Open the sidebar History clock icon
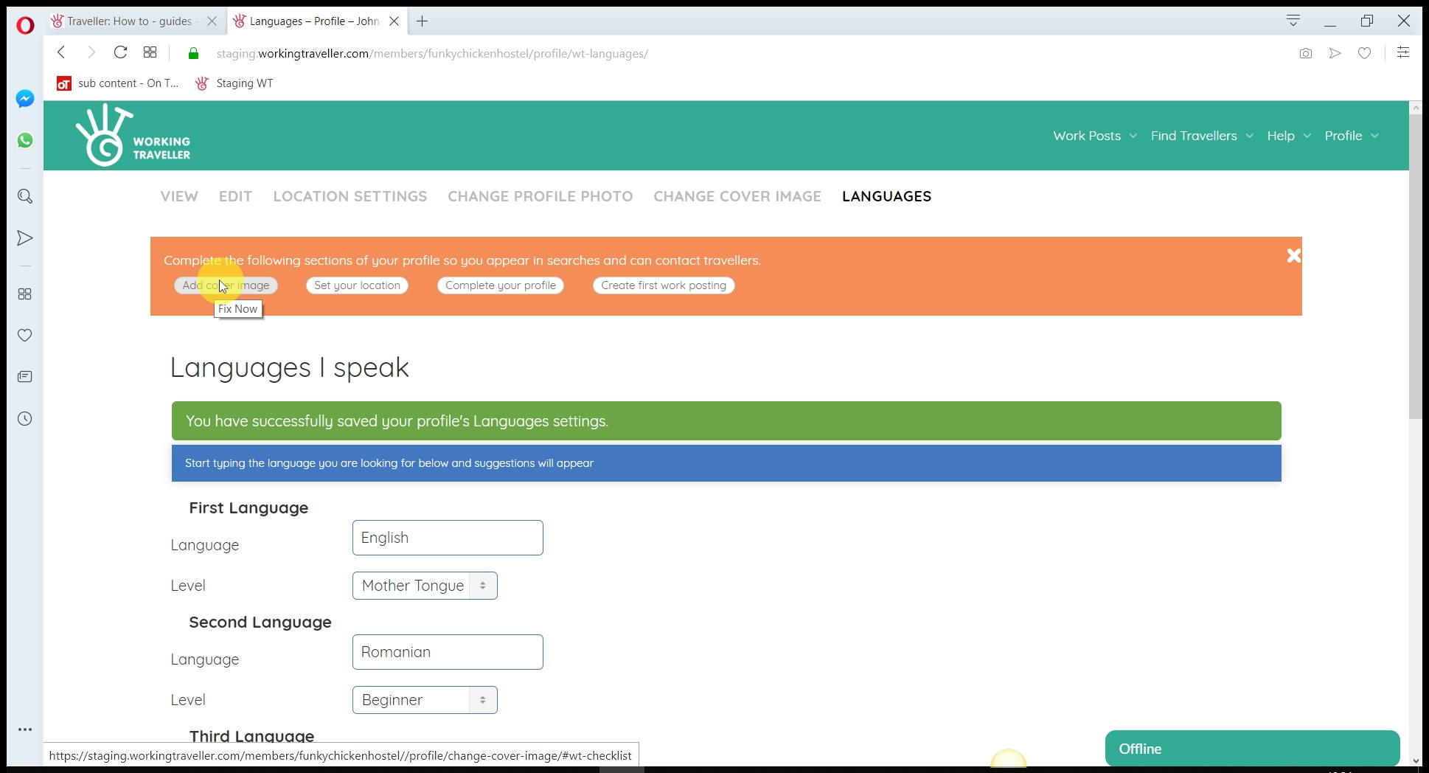The image size is (1429, 773). pyautogui.click(x=25, y=419)
